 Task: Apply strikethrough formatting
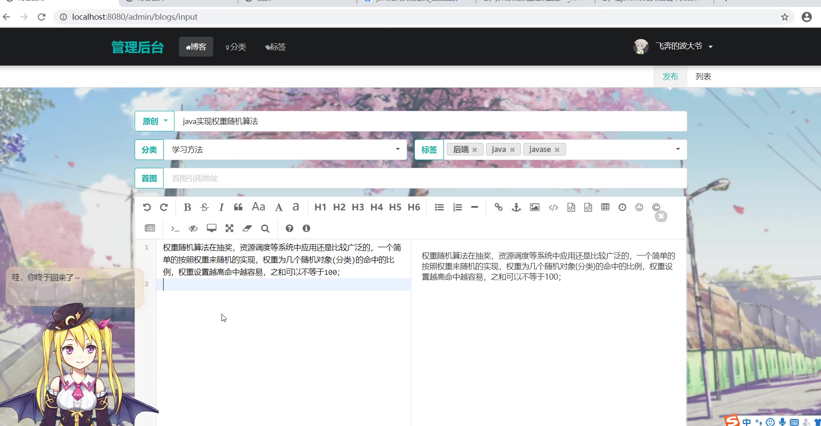pyautogui.click(x=204, y=207)
